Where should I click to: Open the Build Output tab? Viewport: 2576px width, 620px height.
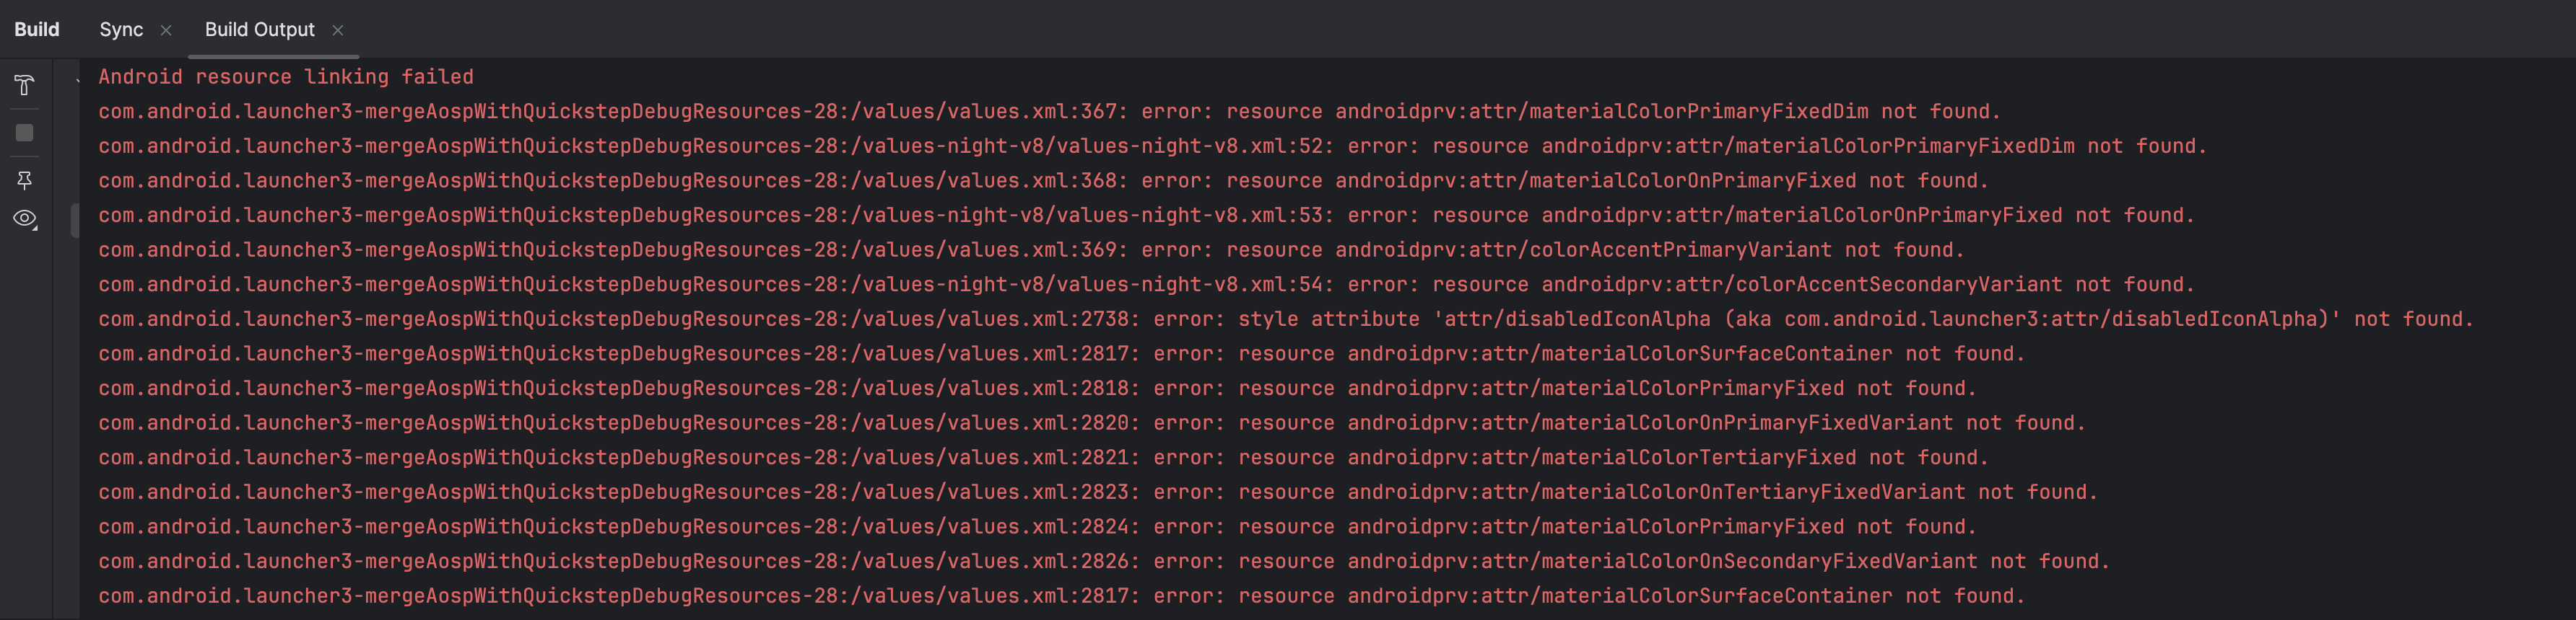point(259,30)
